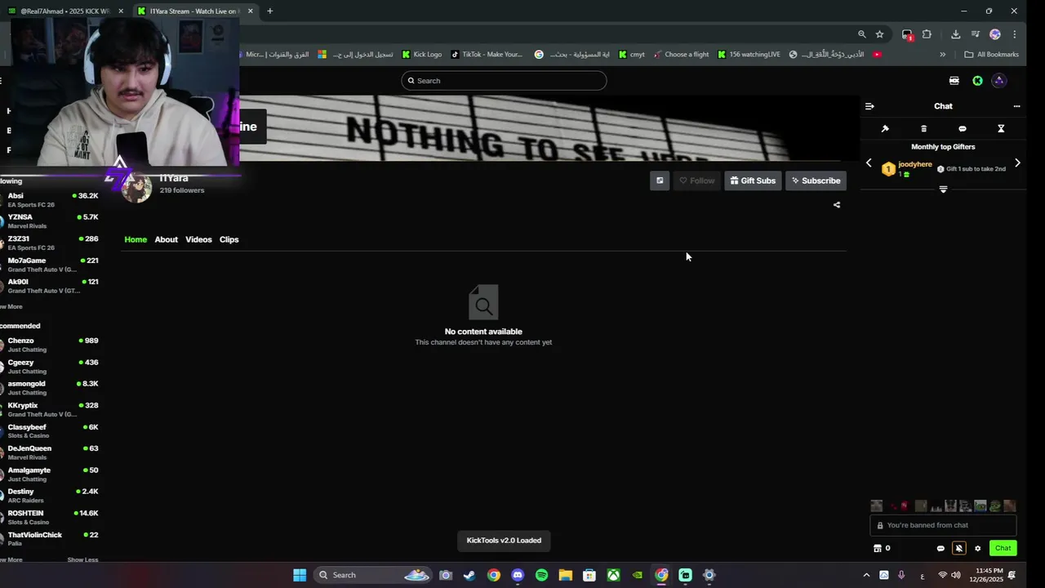Click the Gift Subs button

coord(753,180)
